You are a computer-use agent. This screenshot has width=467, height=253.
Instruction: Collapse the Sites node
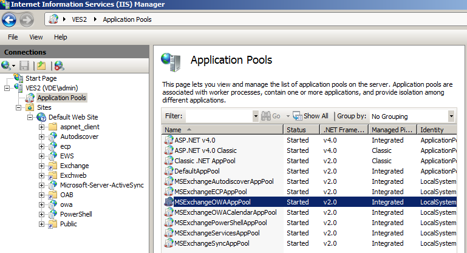pyautogui.click(x=18, y=107)
